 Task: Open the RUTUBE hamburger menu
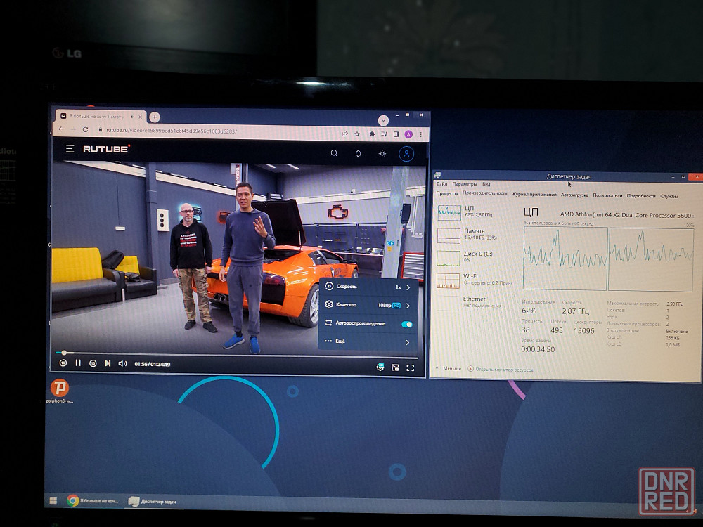[x=70, y=148]
